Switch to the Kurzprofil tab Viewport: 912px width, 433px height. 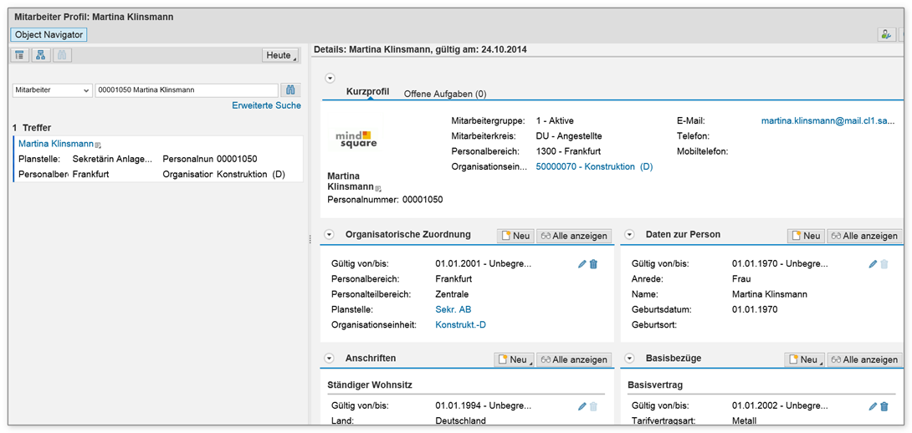coord(367,93)
